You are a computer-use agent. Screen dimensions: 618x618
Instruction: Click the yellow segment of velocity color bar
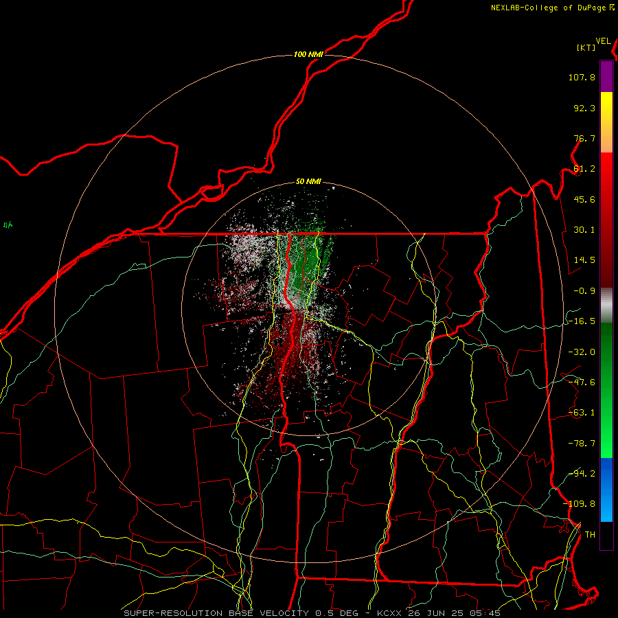[606, 122]
